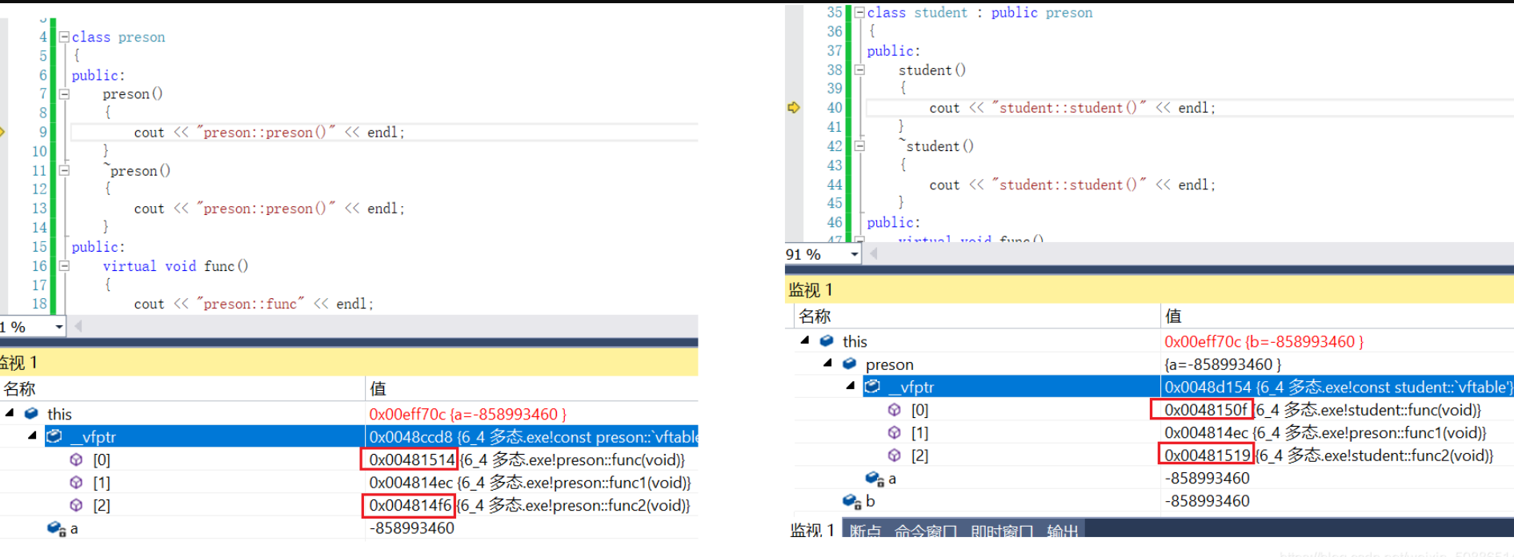
Task: Click scroll-left arrow beside 91 % zoom box
Action: tap(874, 254)
